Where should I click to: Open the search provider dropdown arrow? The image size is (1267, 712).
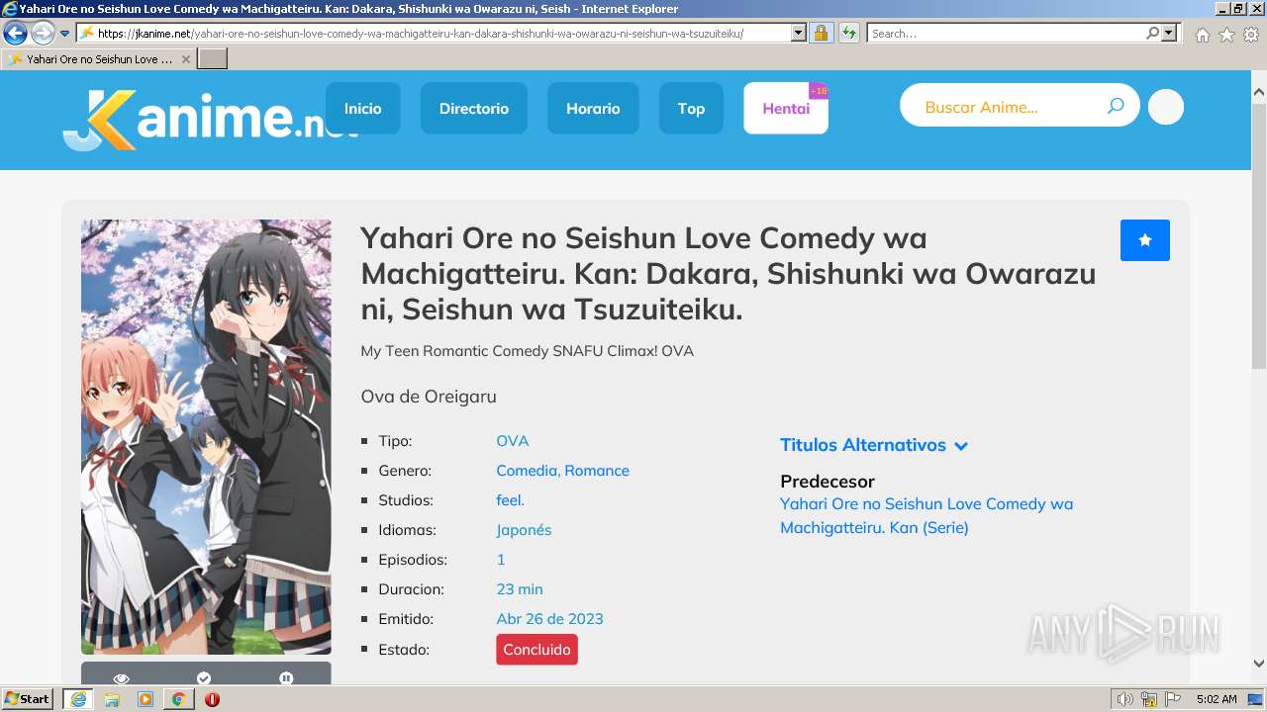pos(1169,33)
